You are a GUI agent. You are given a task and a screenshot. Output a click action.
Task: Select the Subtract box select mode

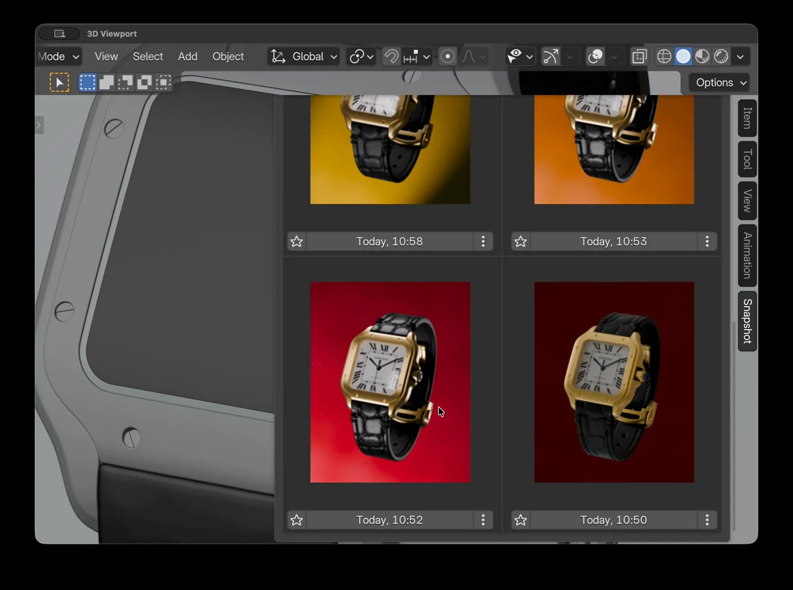(x=125, y=82)
